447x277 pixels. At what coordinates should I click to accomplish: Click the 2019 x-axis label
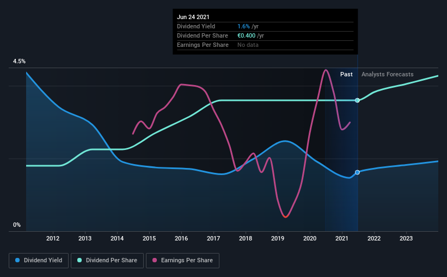pyautogui.click(x=278, y=238)
